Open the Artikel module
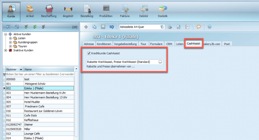Image resolution: width=259 pixels, height=140 pixels. click(30, 11)
